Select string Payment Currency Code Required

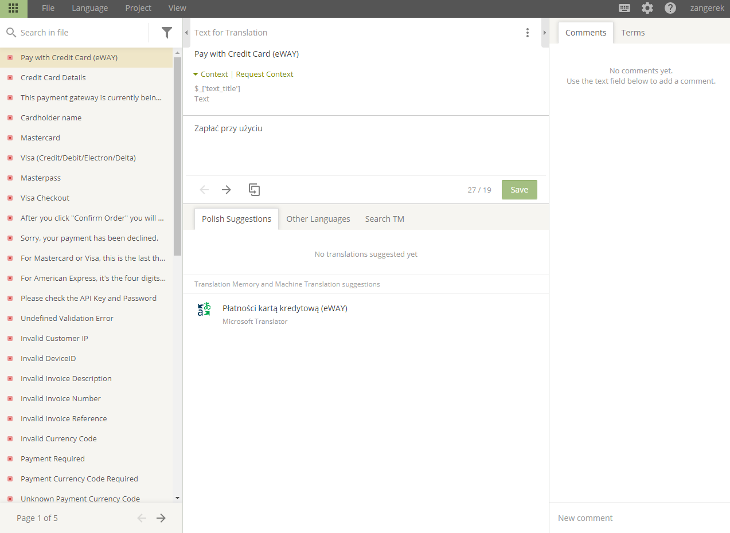click(86, 479)
